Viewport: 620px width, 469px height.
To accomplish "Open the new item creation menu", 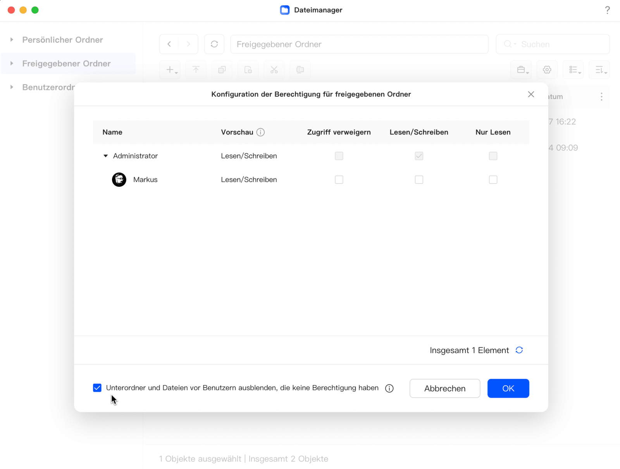I will point(170,70).
